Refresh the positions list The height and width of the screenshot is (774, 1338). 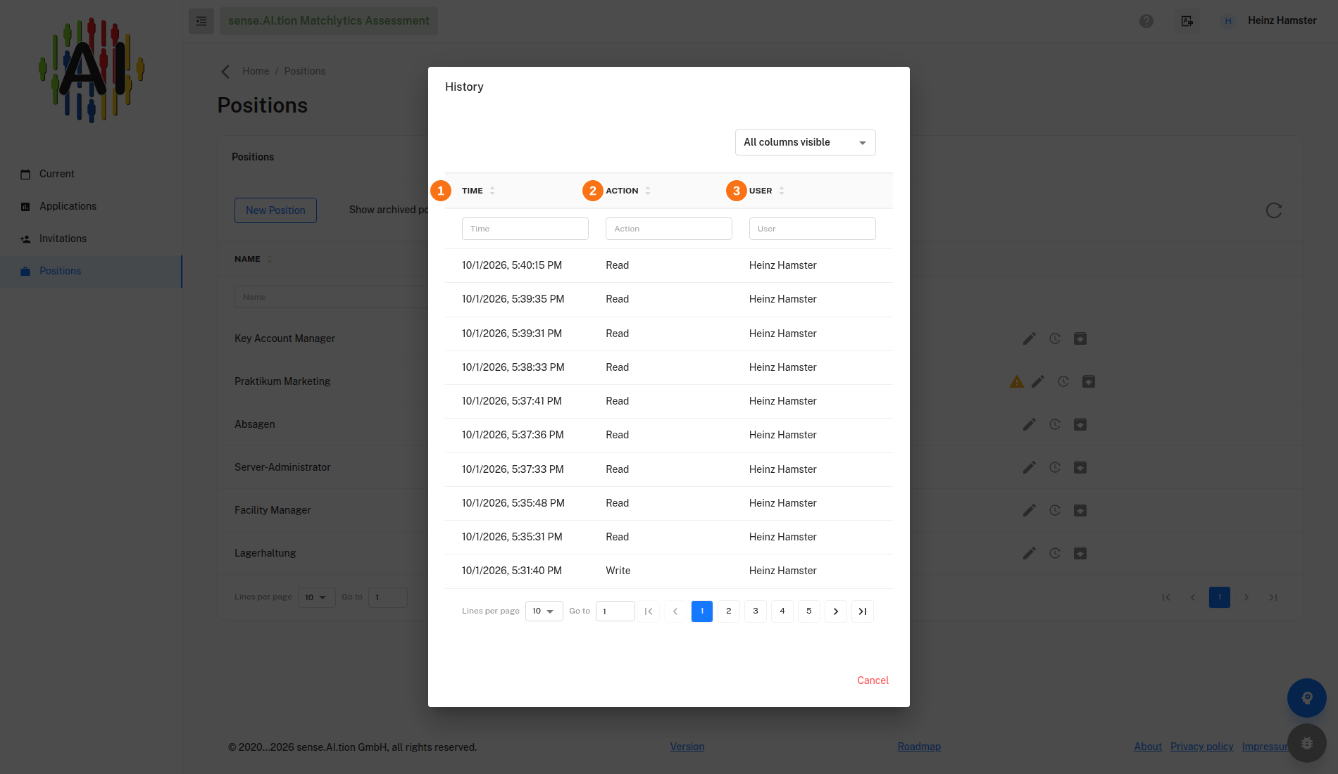point(1274,210)
